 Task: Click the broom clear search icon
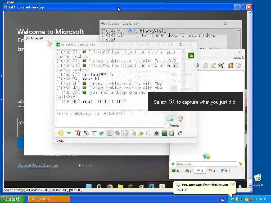tap(241, 164)
